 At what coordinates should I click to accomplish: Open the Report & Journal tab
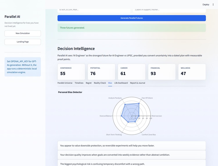coord(137,83)
